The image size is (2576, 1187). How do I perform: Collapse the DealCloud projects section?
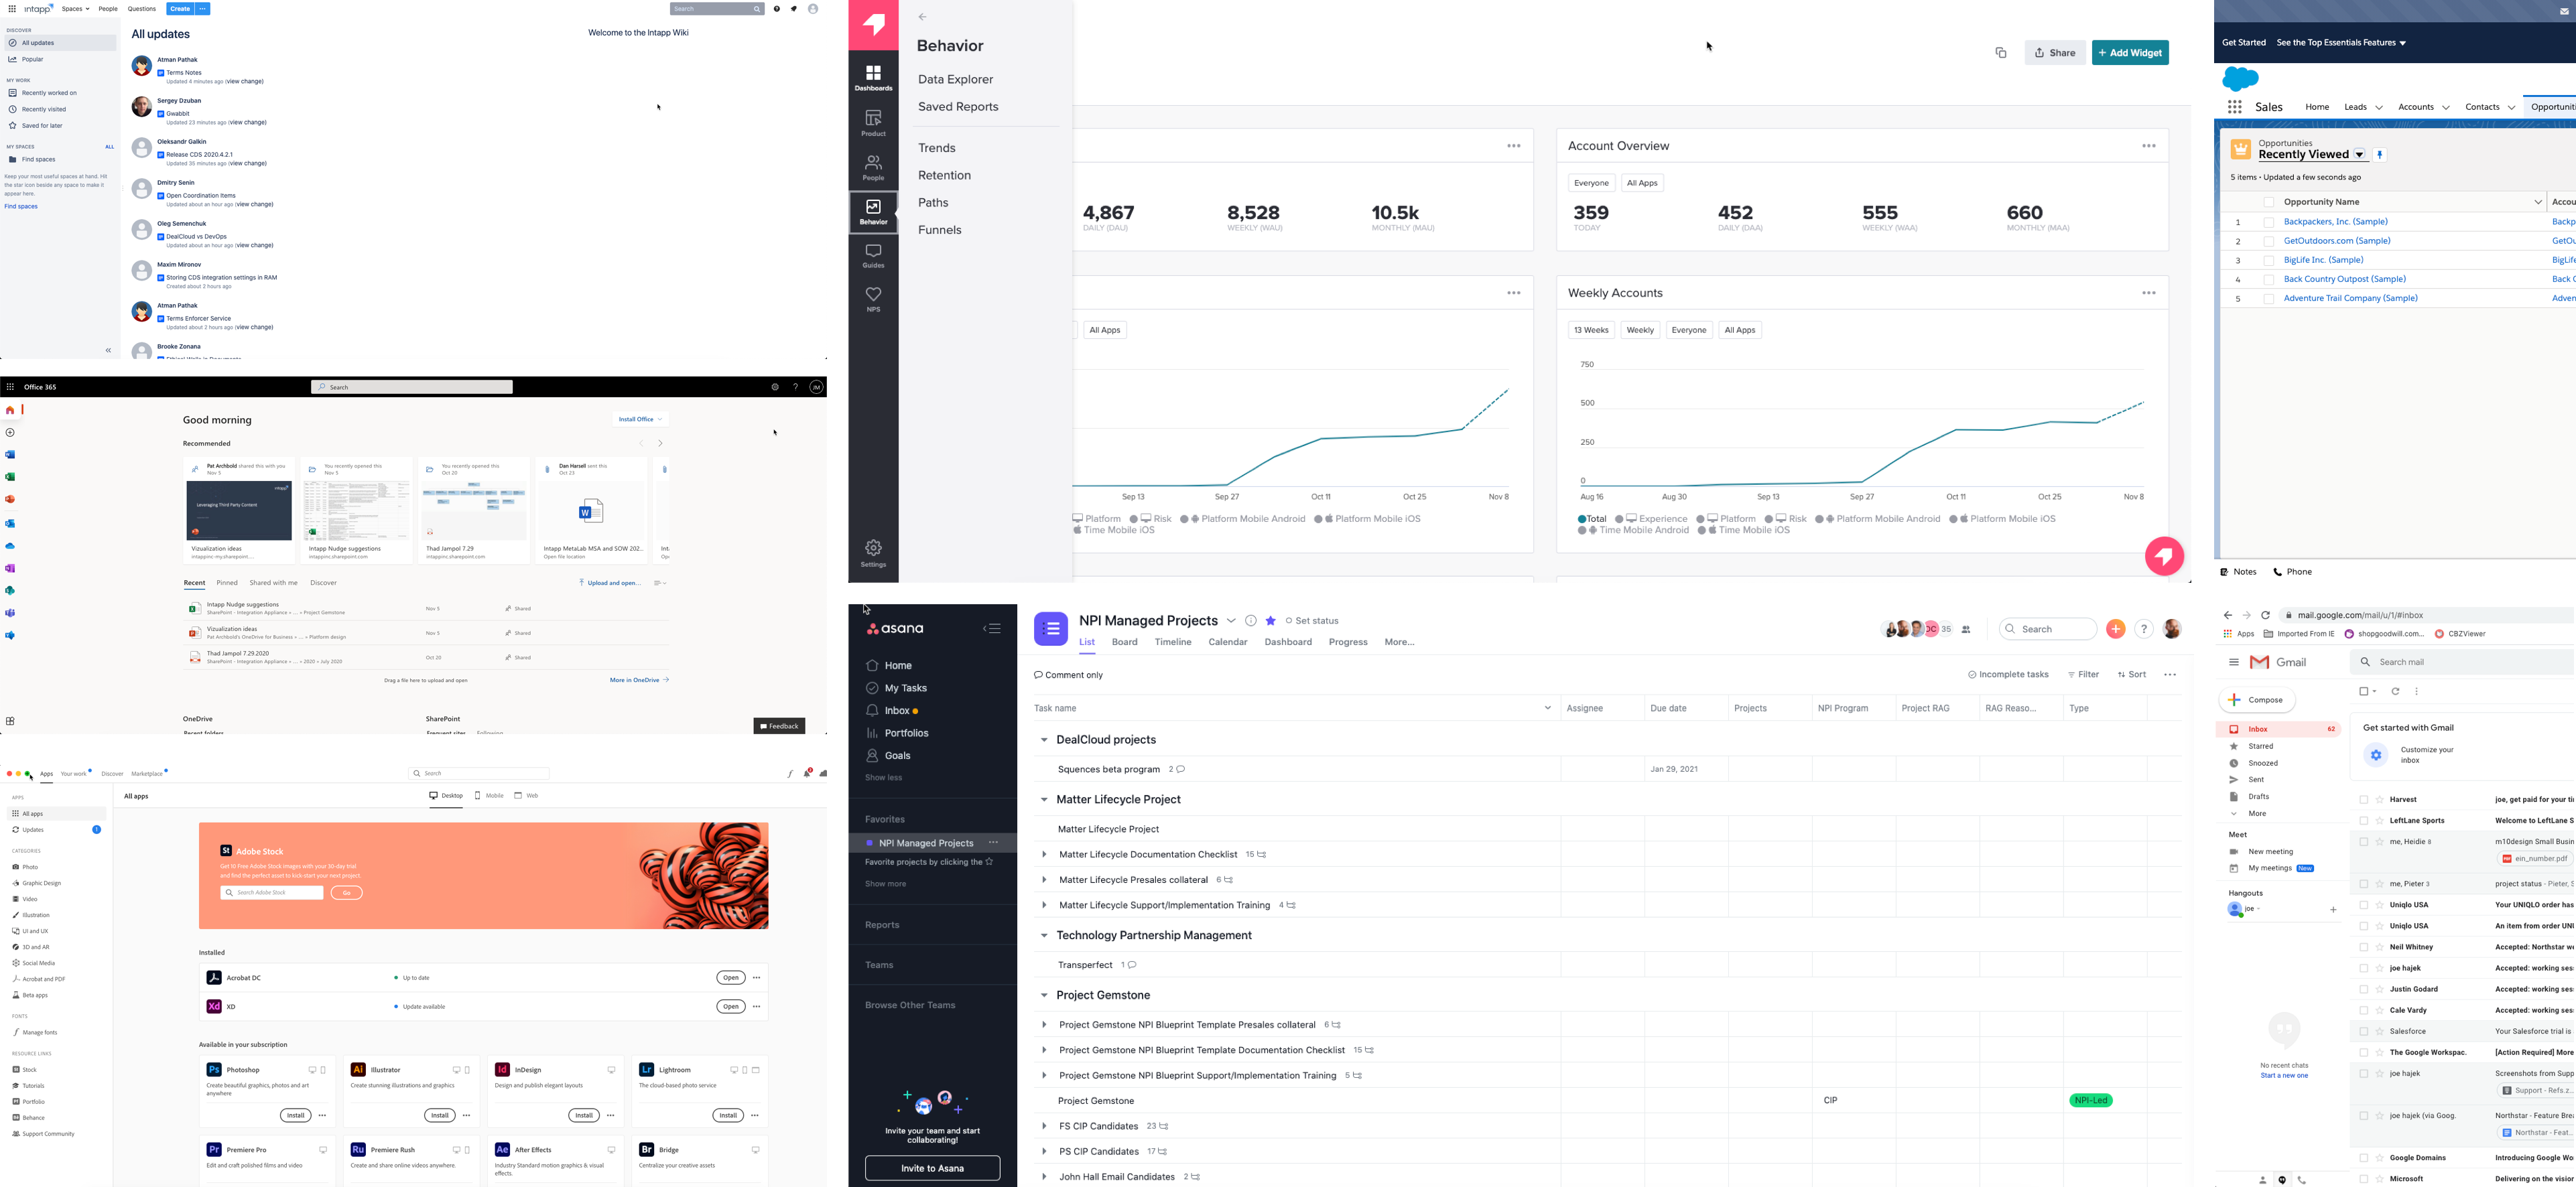[1043, 740]
